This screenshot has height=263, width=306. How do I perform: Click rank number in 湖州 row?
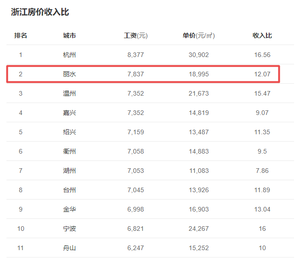21,171
